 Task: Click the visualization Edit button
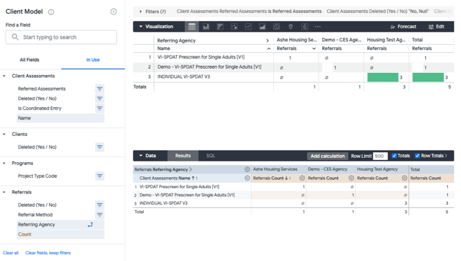pos(436,27)
